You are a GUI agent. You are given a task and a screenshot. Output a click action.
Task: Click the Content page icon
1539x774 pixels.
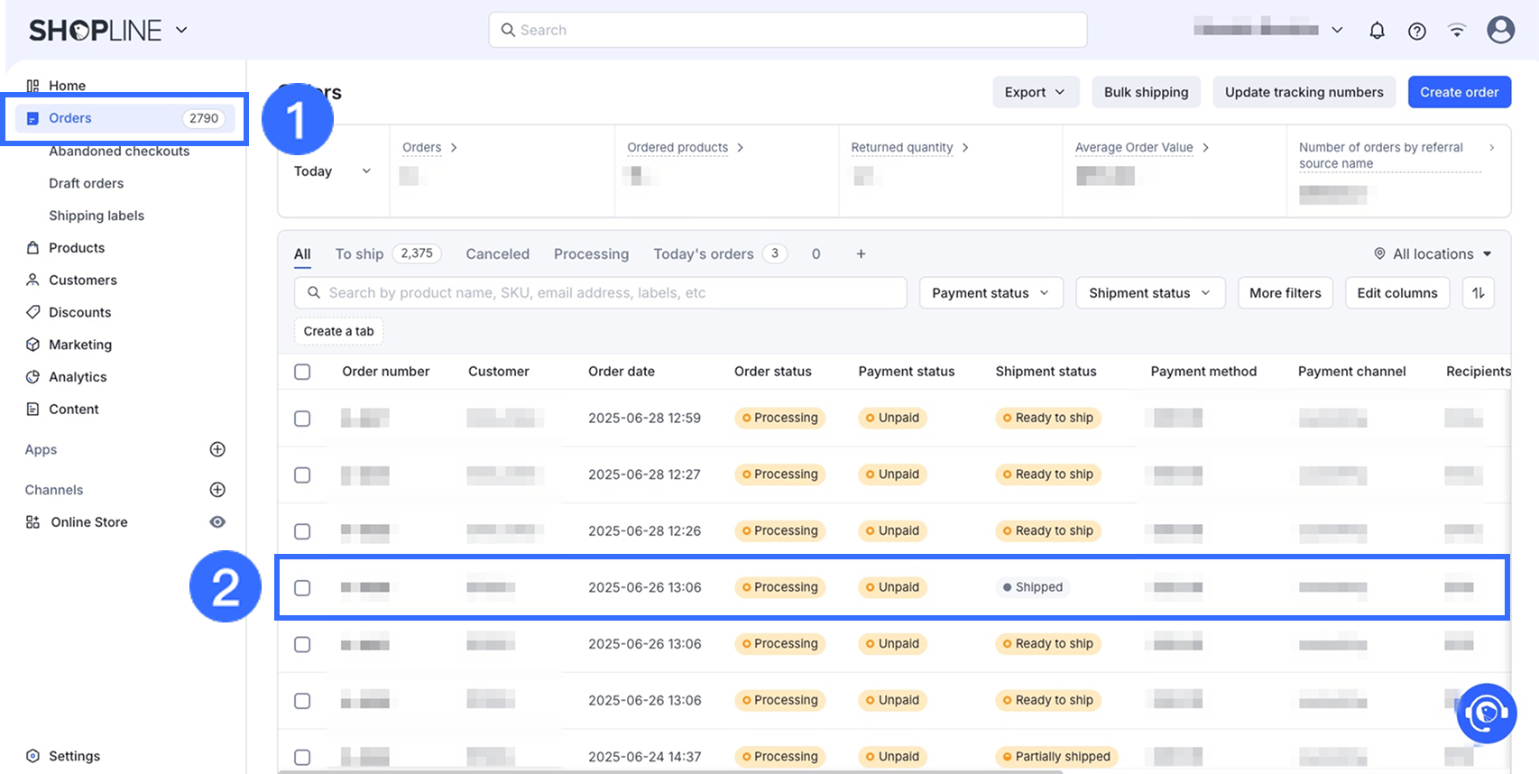[x=32, y=409]
